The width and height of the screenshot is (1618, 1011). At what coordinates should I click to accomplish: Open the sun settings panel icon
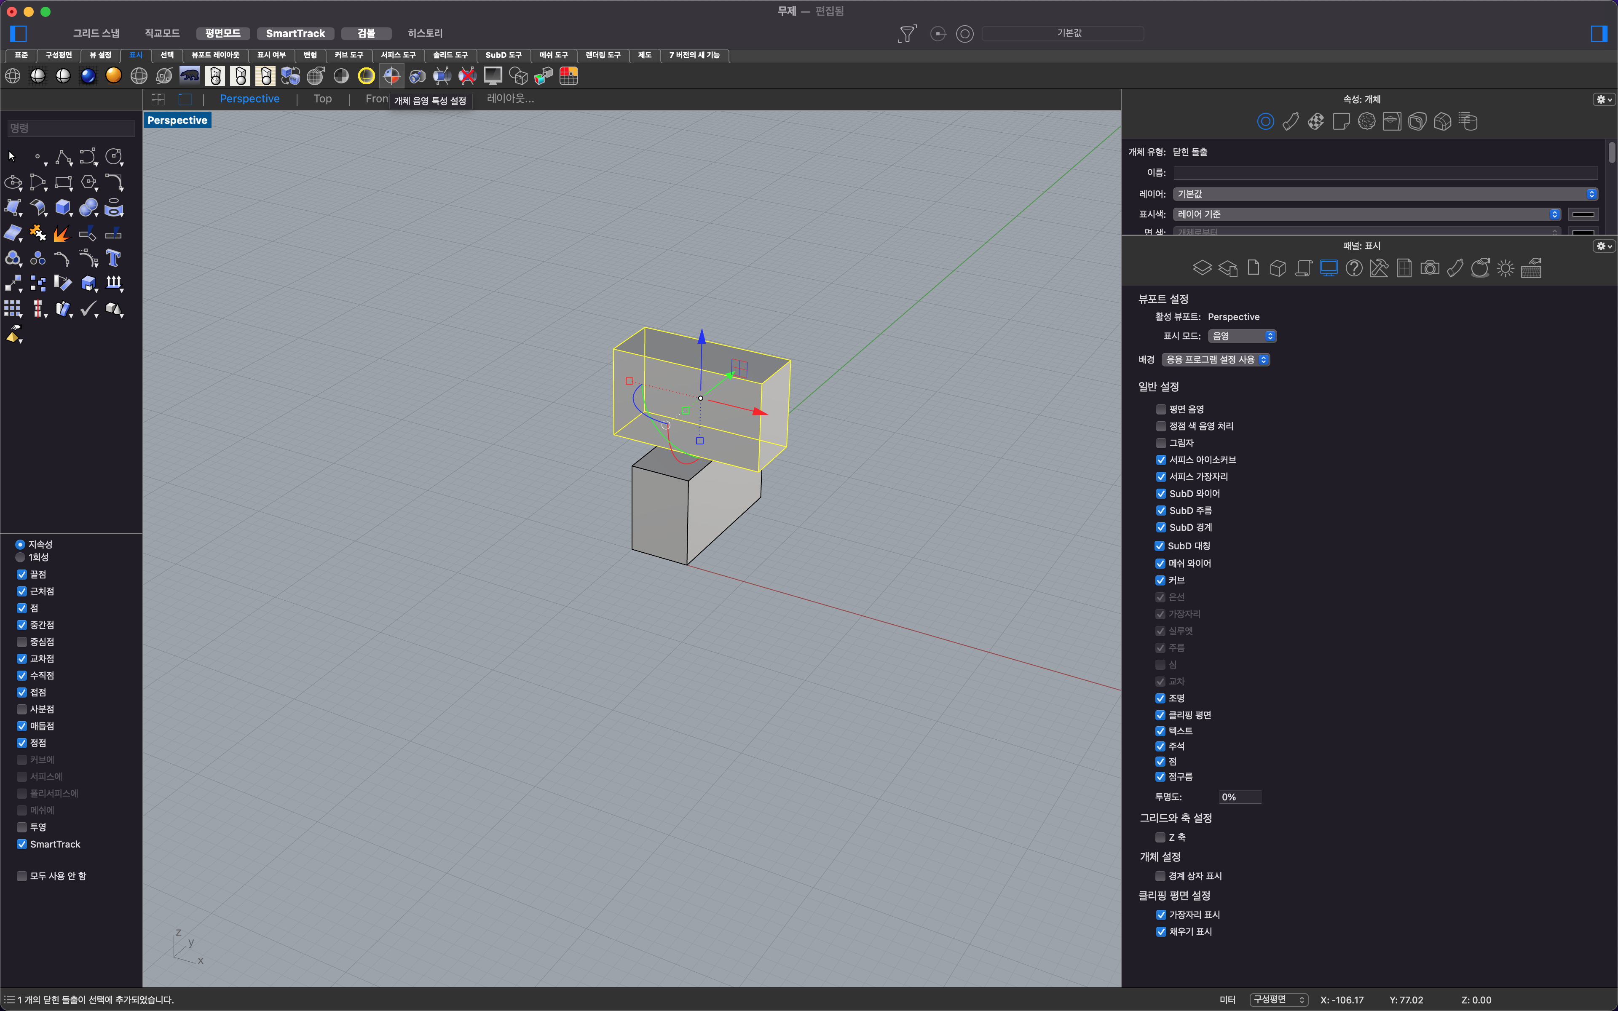pyautogui.click(x=1505, y=269)
